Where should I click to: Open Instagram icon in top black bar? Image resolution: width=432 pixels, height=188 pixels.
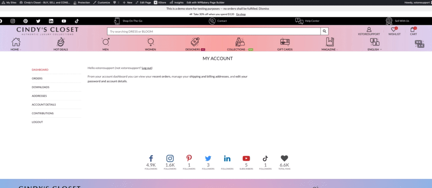coord(13,21)
